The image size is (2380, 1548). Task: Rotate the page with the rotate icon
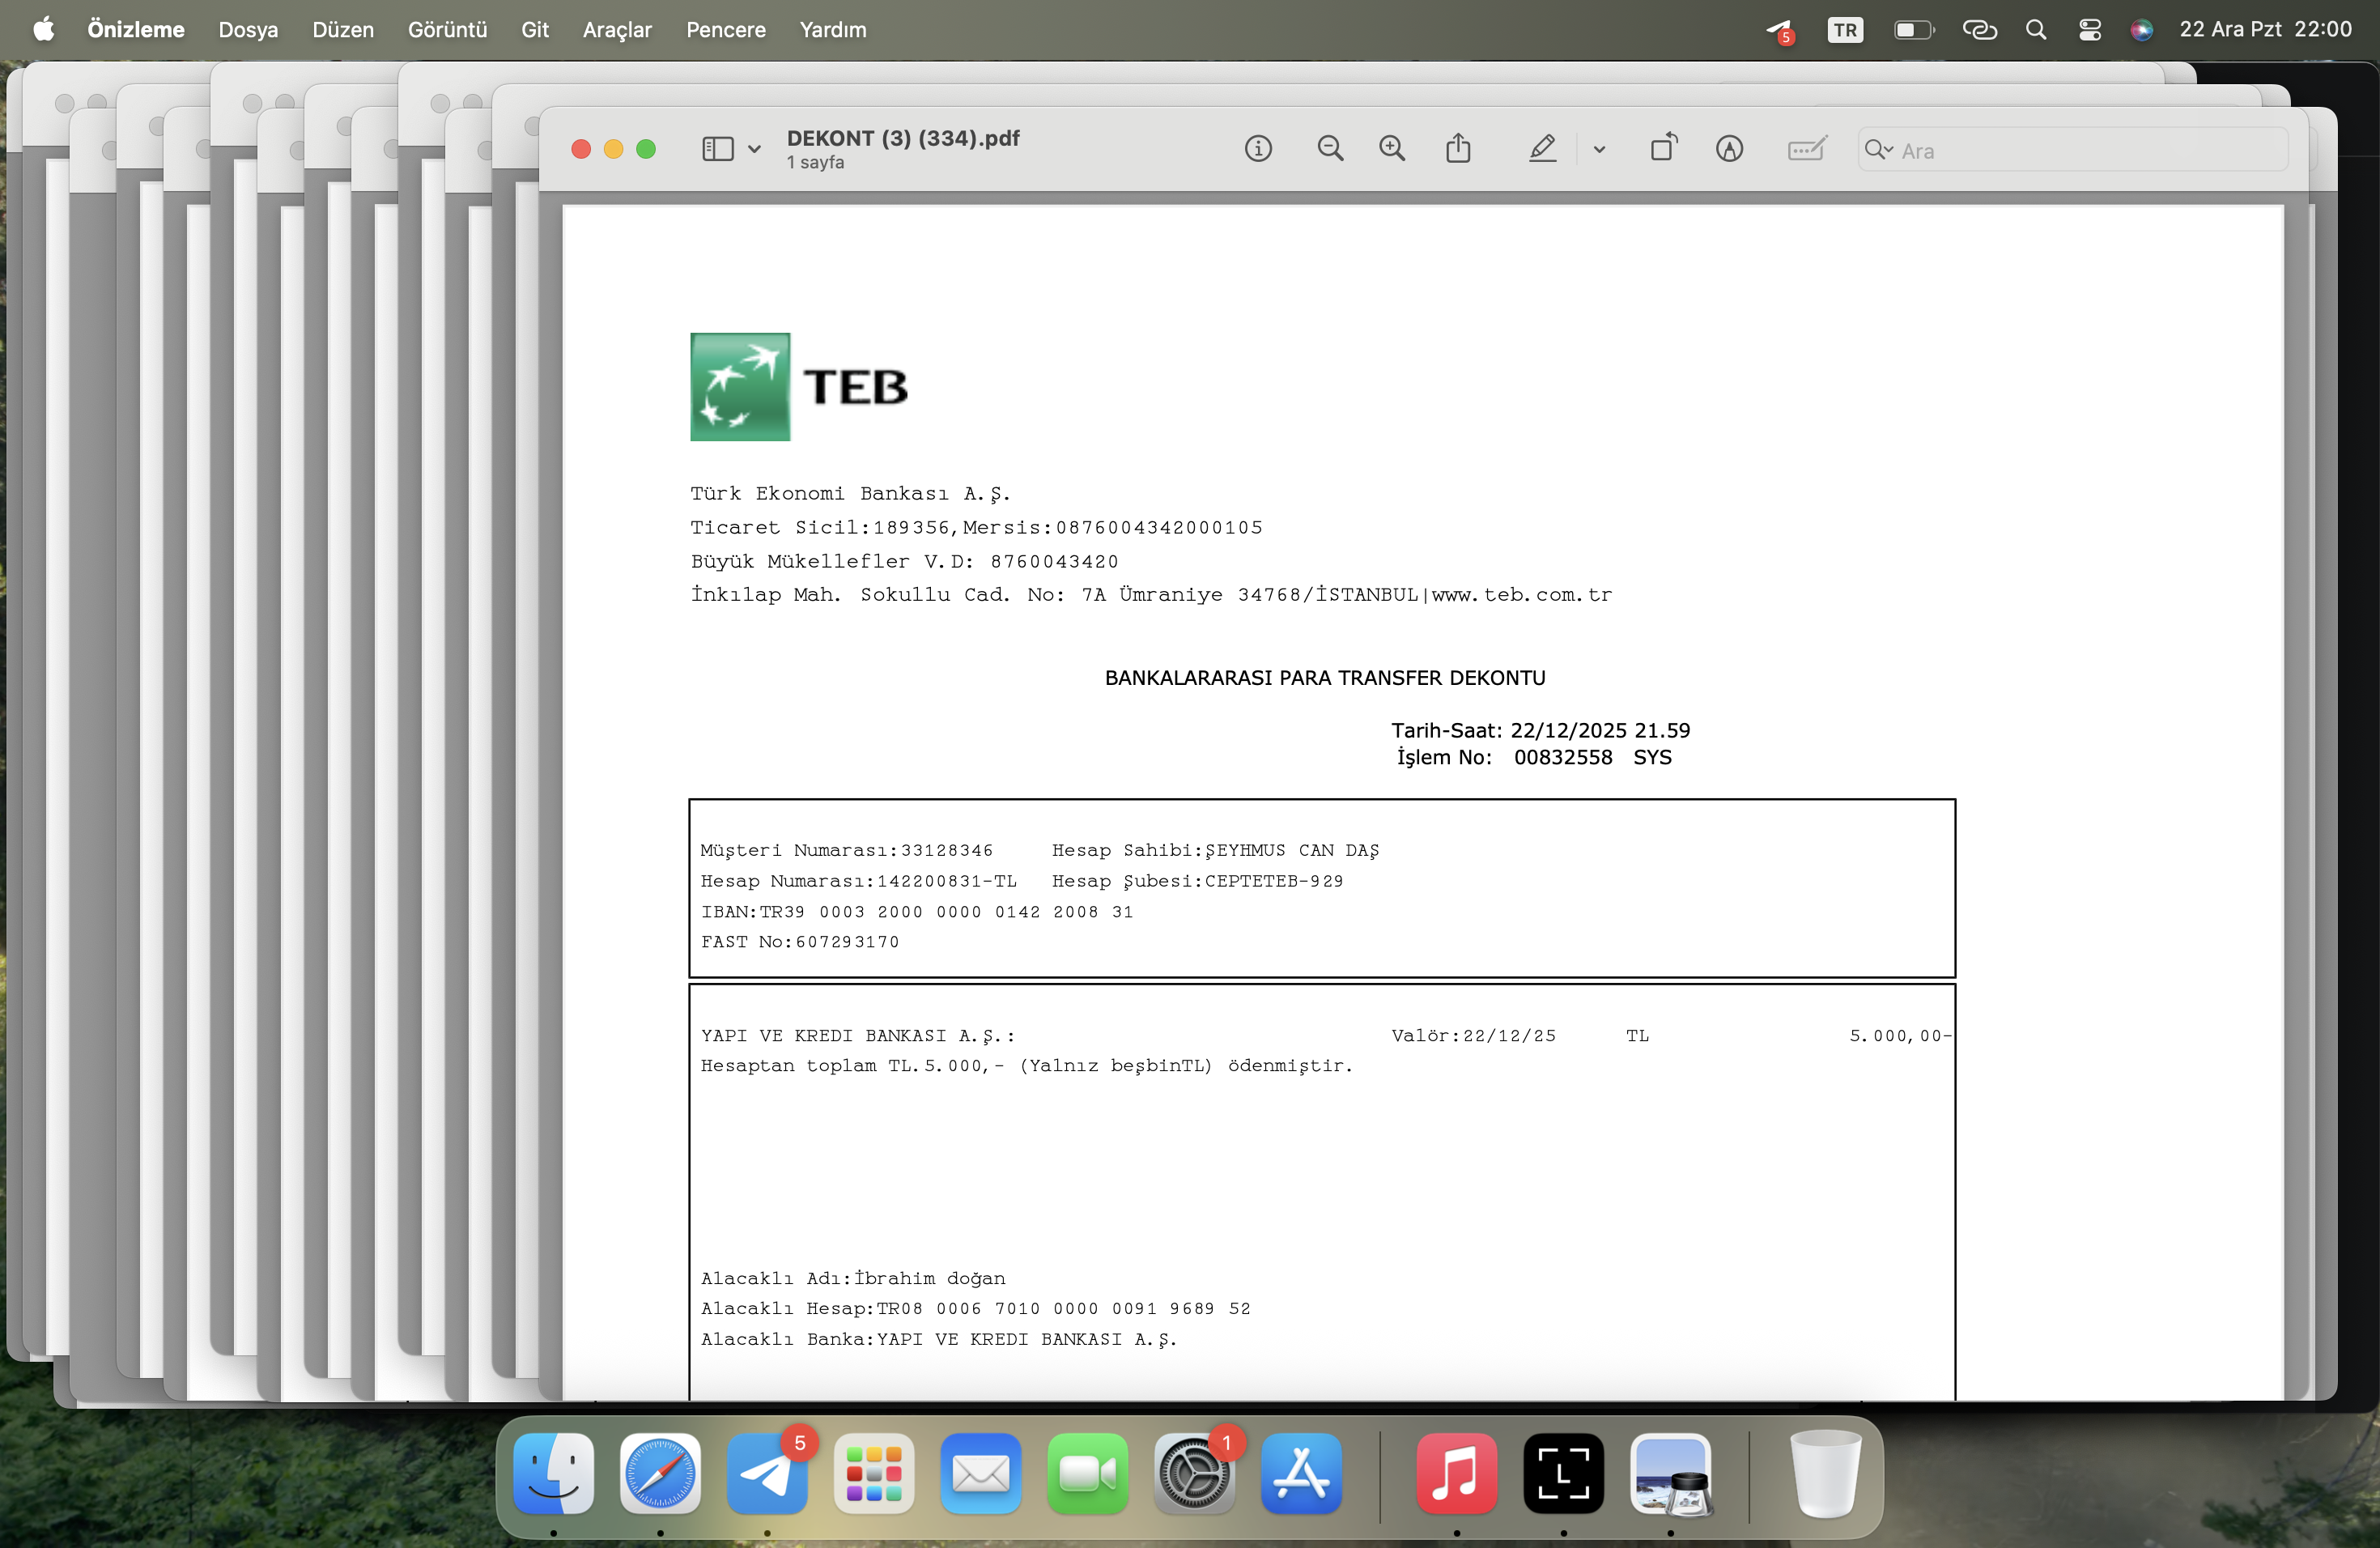[1664, 148]
